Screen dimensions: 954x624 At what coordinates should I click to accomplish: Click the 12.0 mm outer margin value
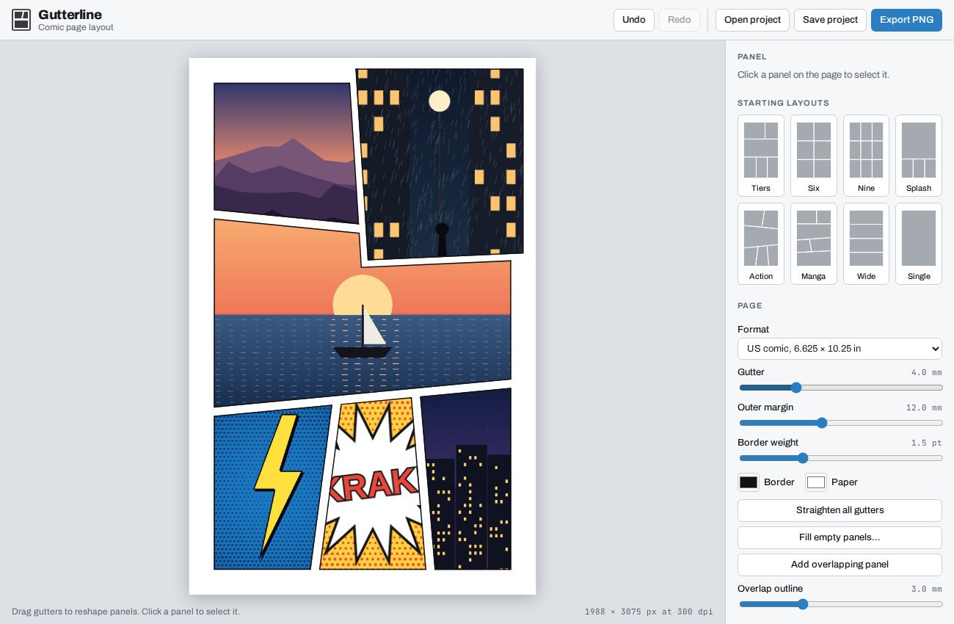[924, 407]
